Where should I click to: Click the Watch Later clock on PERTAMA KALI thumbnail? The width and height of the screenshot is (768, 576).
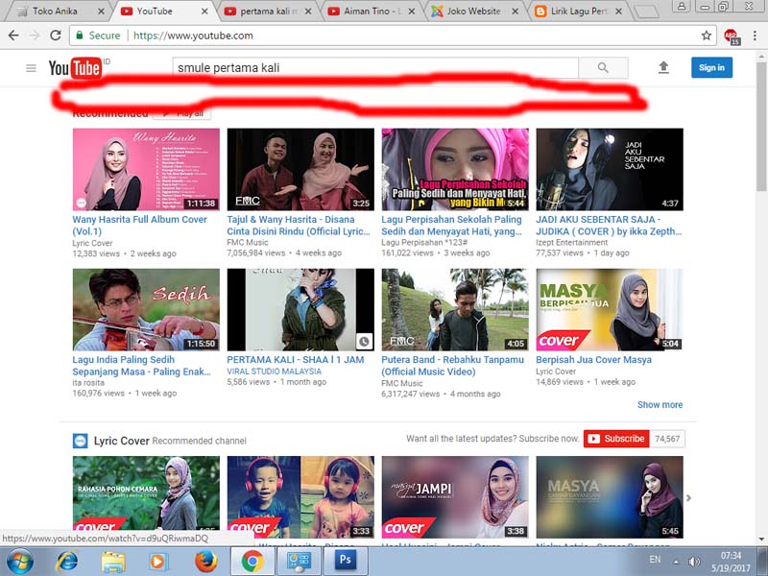[363, 340]
